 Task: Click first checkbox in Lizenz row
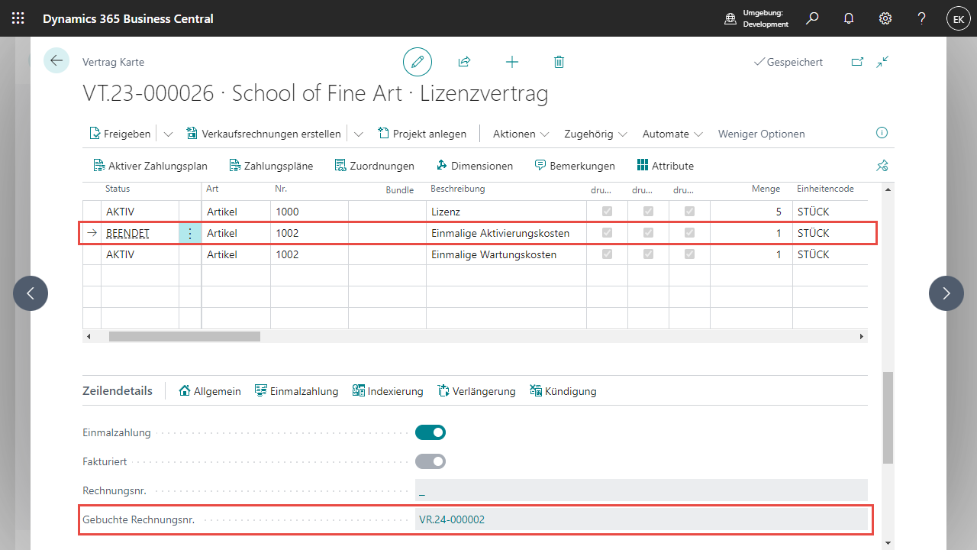(608, 212)
